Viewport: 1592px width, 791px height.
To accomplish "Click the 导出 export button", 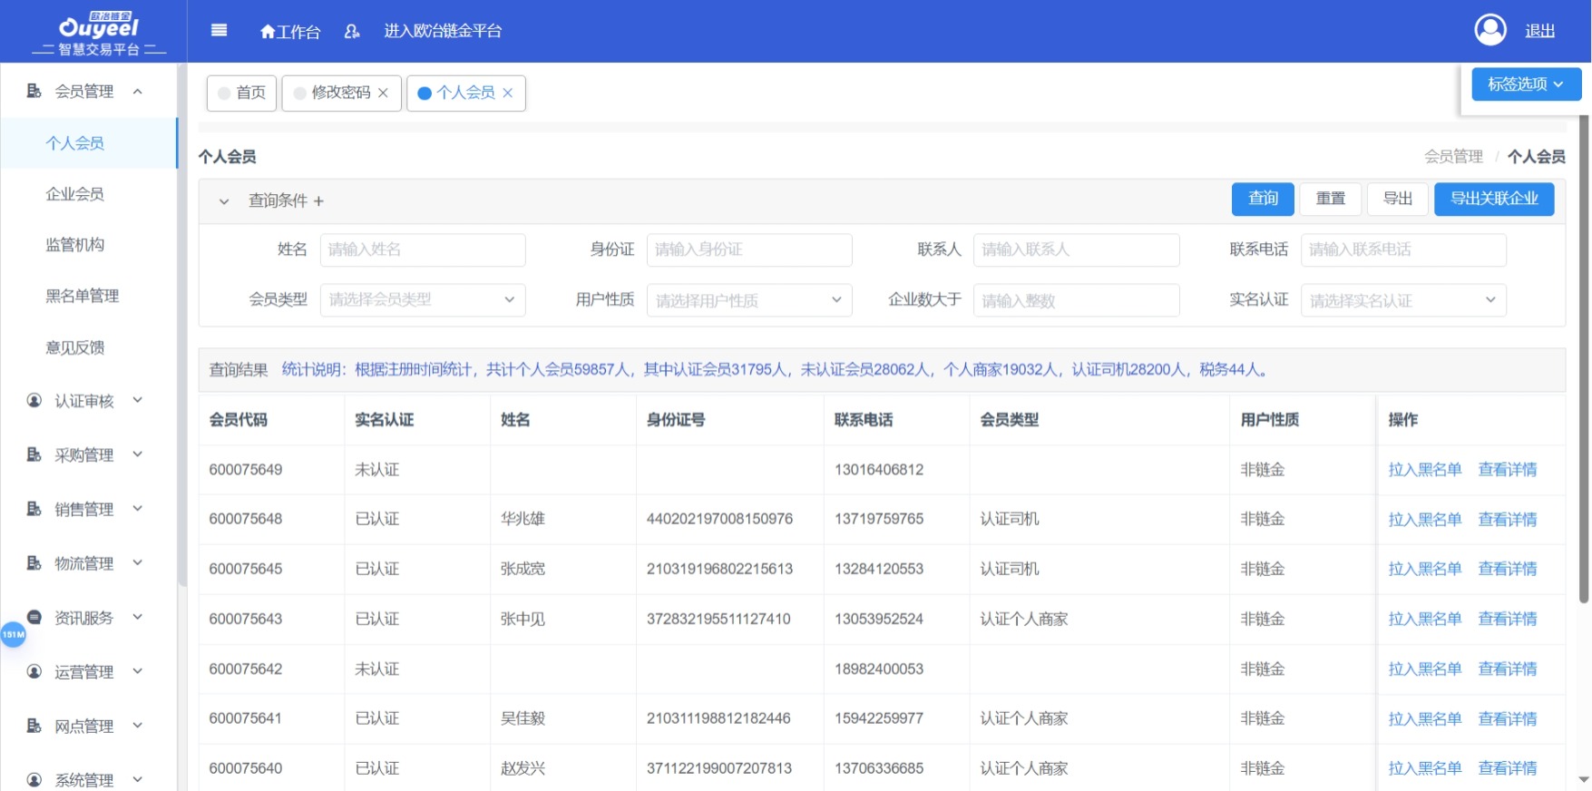I will 1398,199.
